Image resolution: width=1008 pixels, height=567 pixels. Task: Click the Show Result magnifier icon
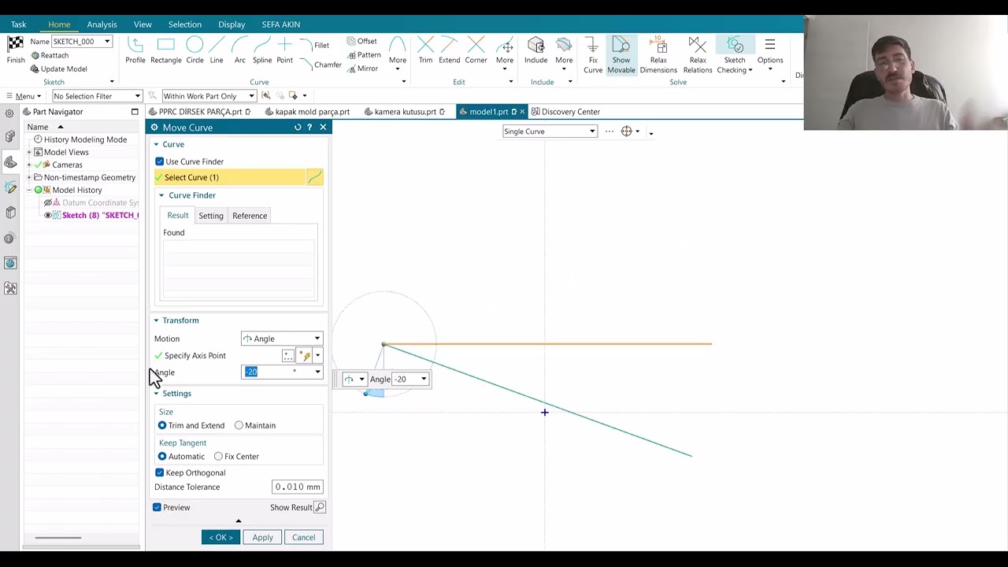[320, 507]
